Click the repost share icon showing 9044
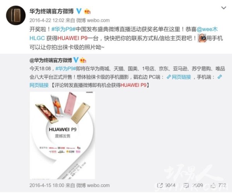The height and width of the screenshot is (195, 232). [160, 185]
